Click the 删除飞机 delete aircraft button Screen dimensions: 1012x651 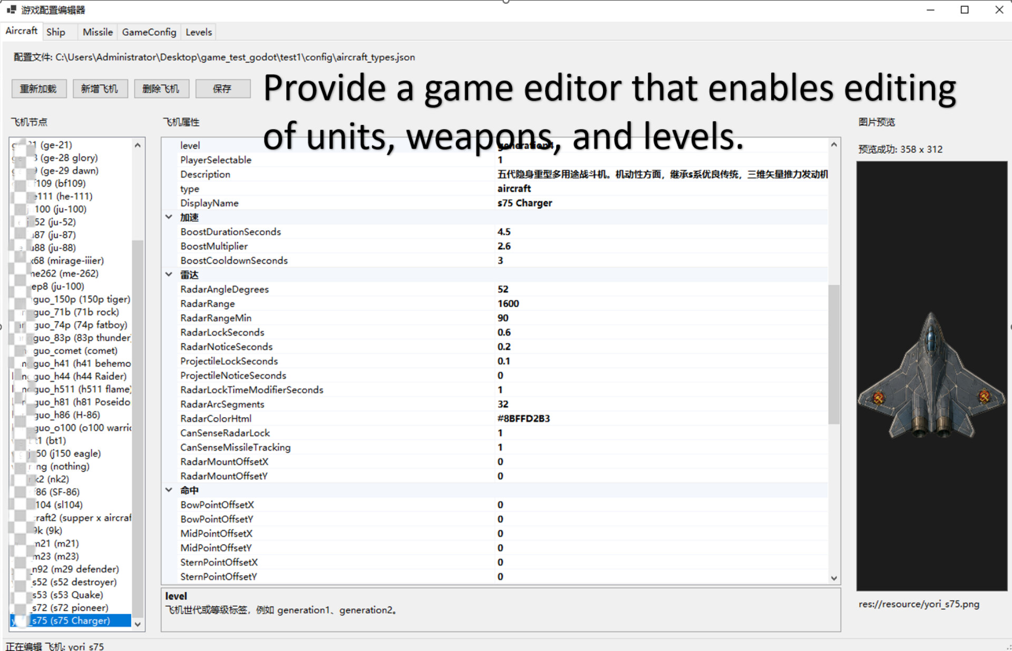pyautogui.click(x=161, y=88)
